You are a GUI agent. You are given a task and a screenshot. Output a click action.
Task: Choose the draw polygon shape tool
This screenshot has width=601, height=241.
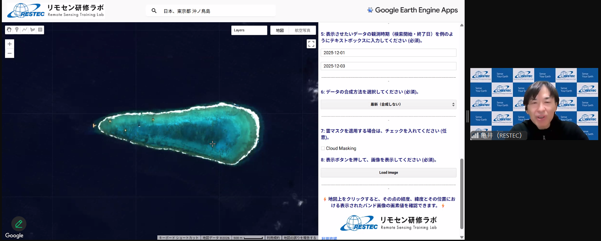(33, 30)
